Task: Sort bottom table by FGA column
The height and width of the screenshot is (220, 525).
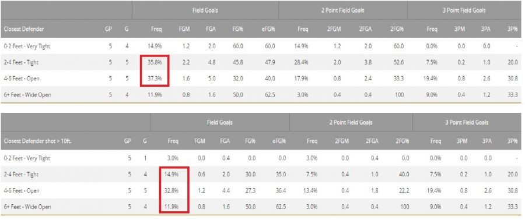Action: pyautogui.click(x=225, y=141)
